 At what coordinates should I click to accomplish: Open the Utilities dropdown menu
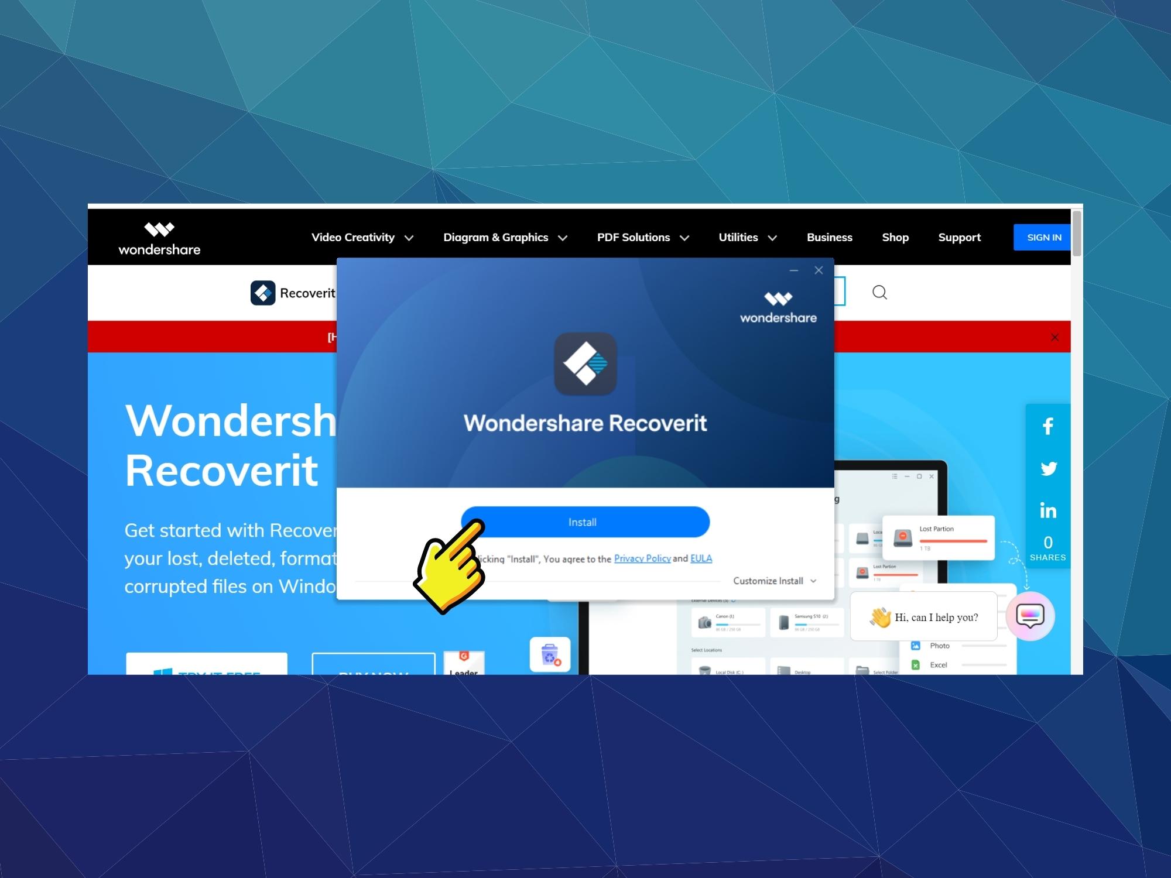pyautogui.click(x=747, y=237)
